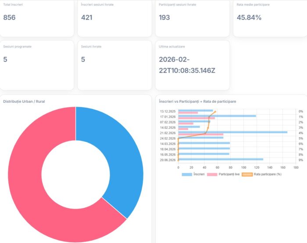Click the orange line point at 13.12.2025

(x=215, y=112)
